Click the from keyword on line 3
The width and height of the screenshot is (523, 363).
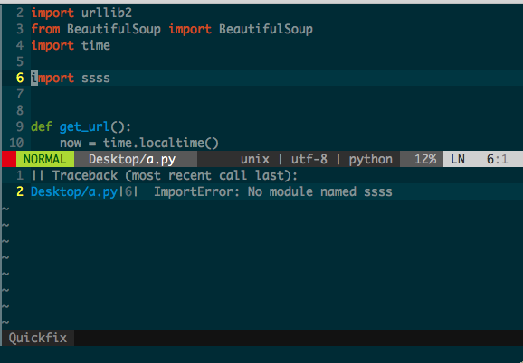pyautogui.click(x=45, y=29)
